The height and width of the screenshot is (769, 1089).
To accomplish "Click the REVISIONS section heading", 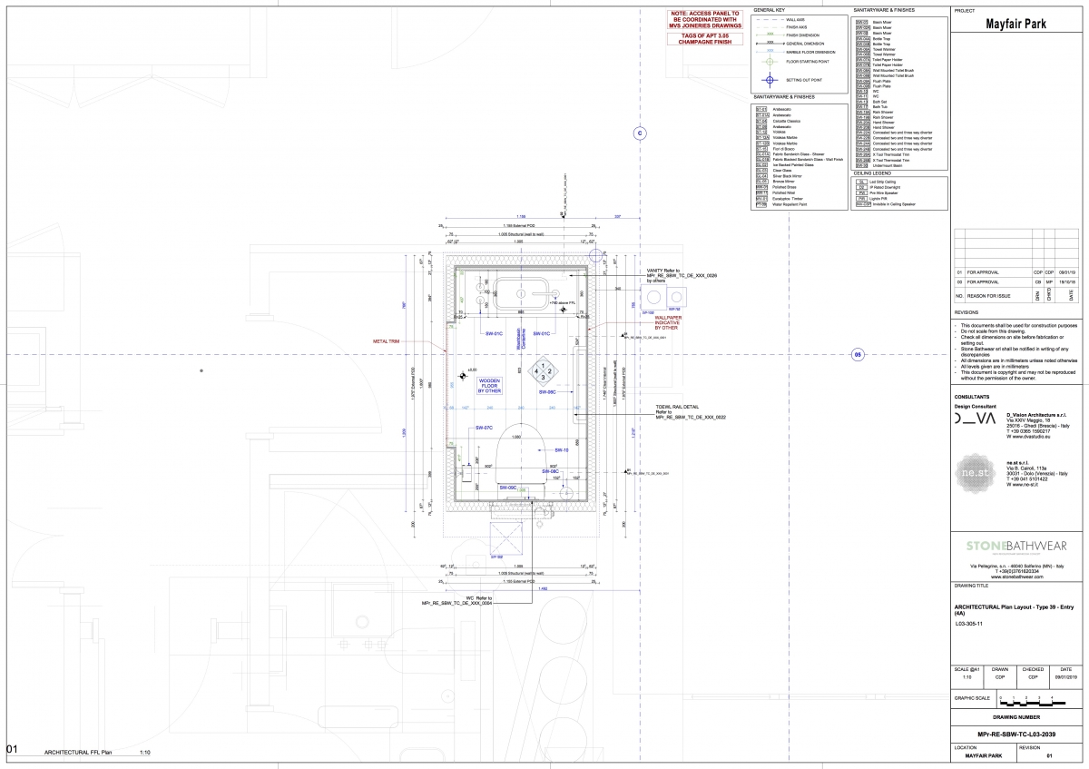I will click(x=966, y=312).
